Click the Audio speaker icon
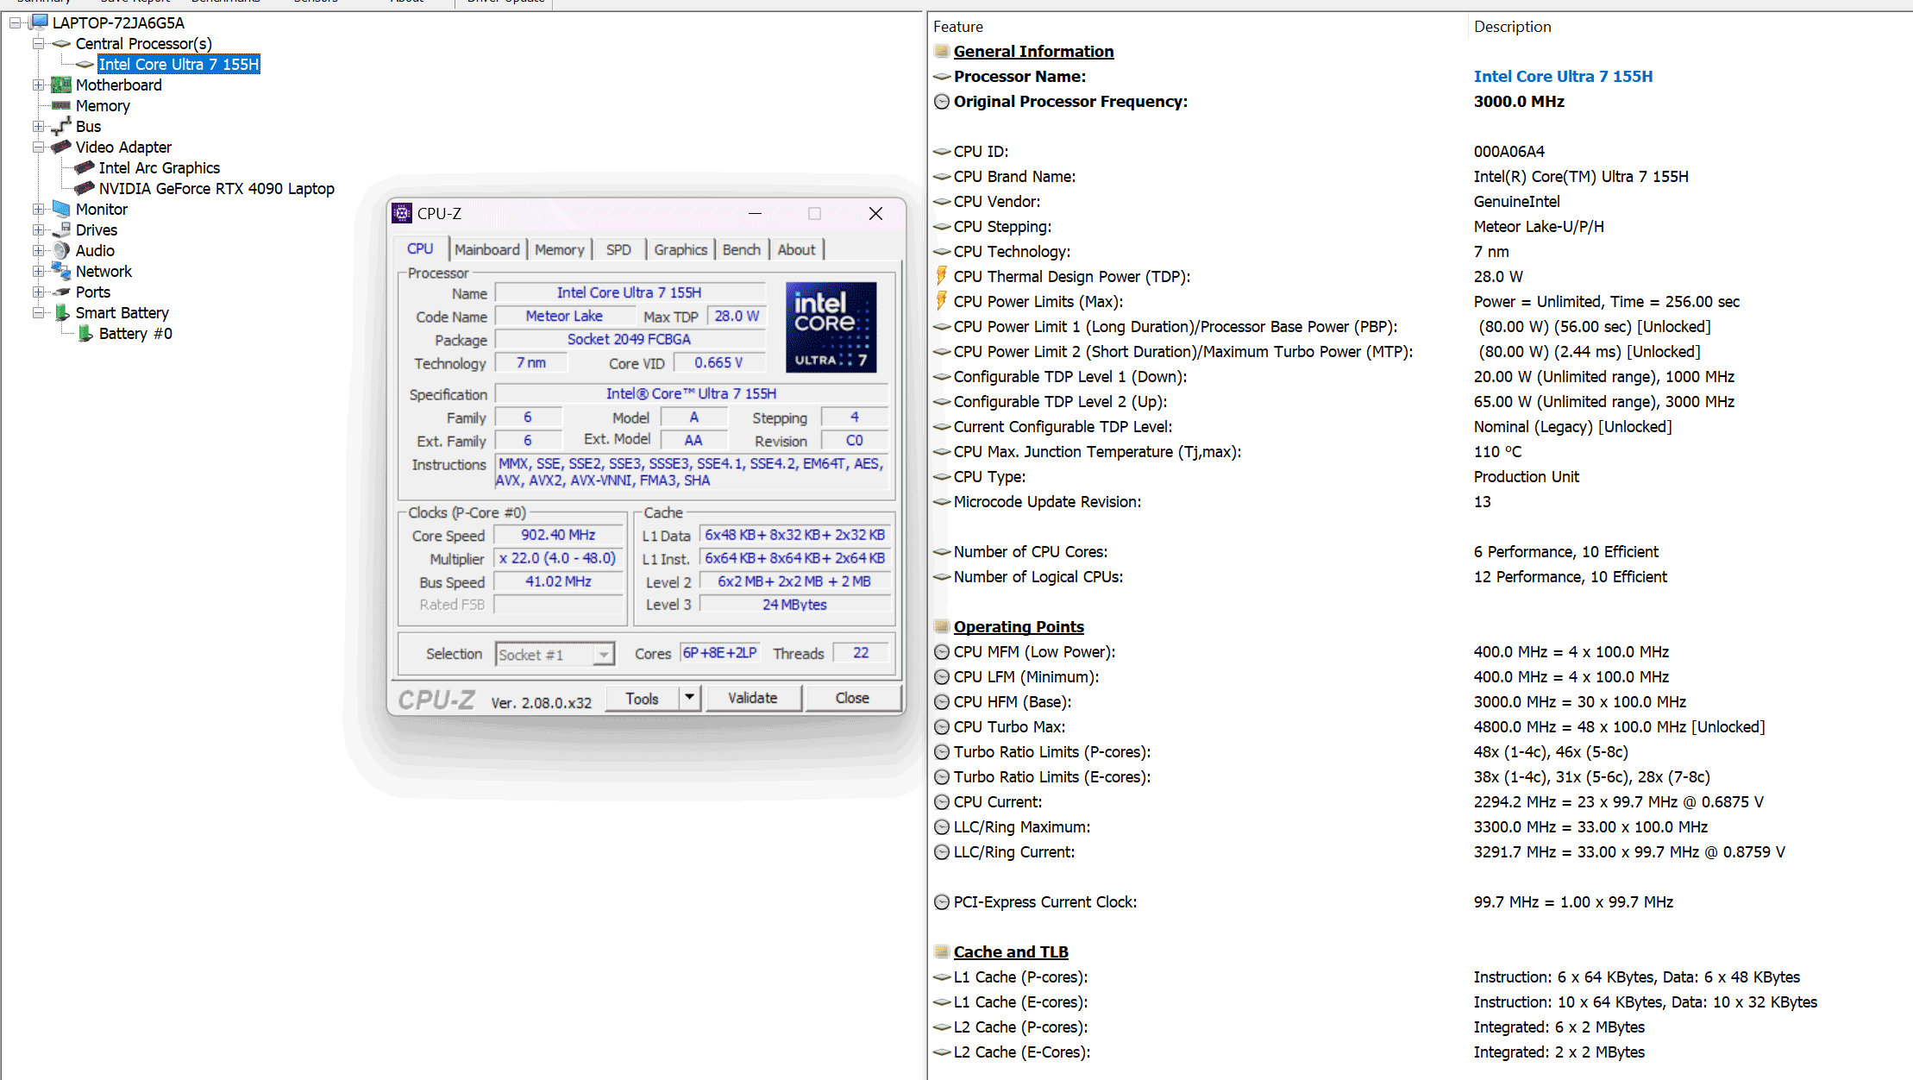Image resolution: width=1913 pixels, height=1080 pixels. pos(61,250)
